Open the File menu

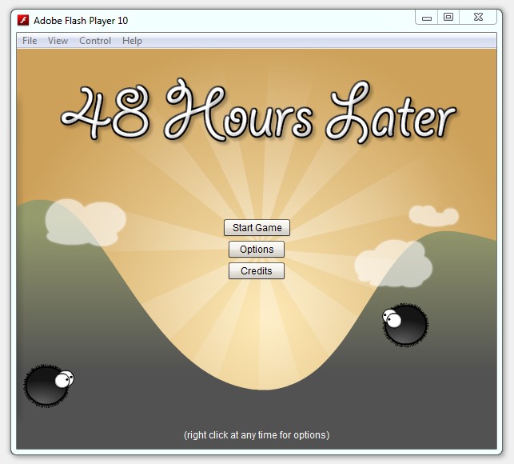(x=30, y=41)
